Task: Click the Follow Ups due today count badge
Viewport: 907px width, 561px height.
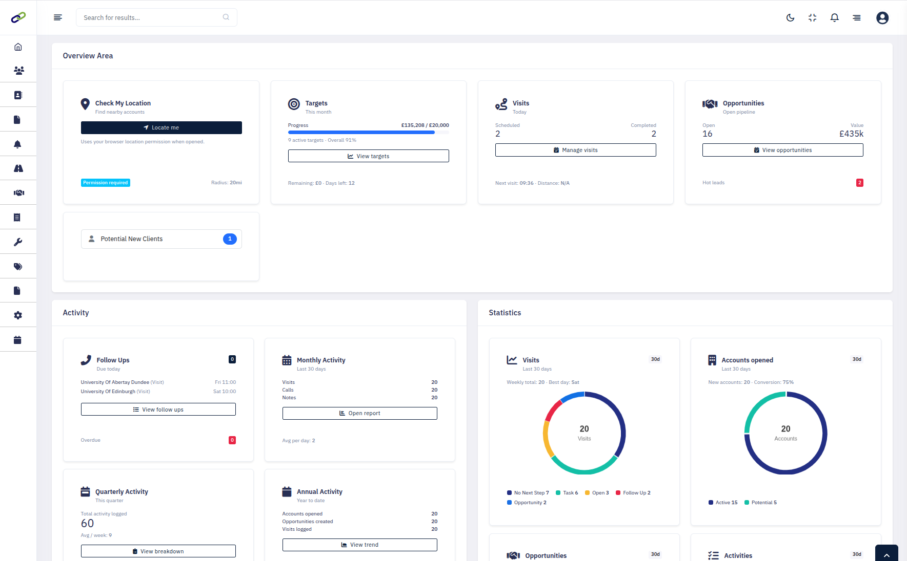Action: click(232, 359)
